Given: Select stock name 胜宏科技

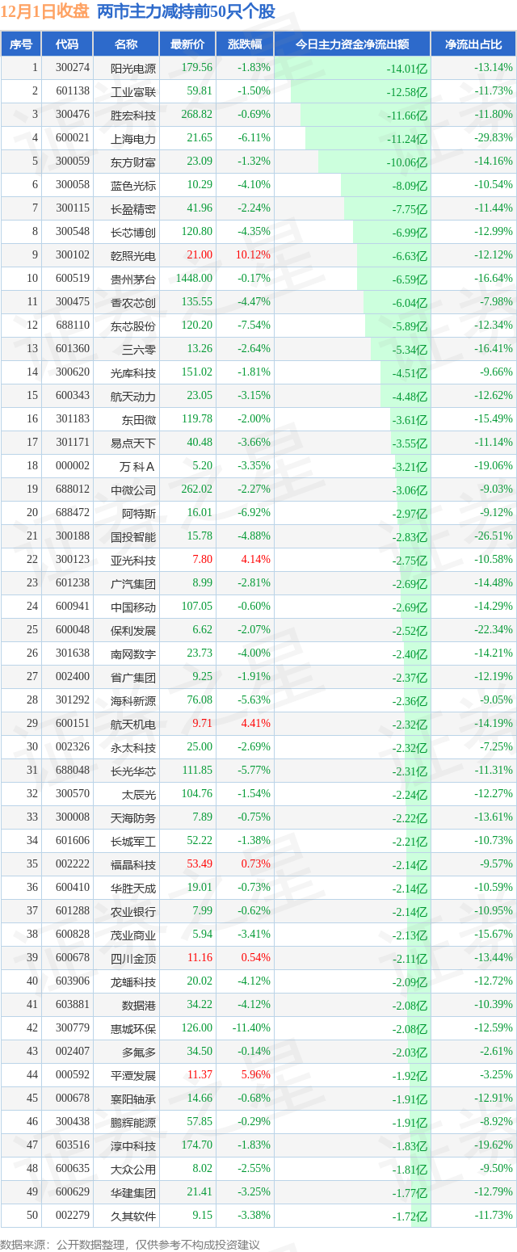Looking at the screenshot, I should (133, 115).
